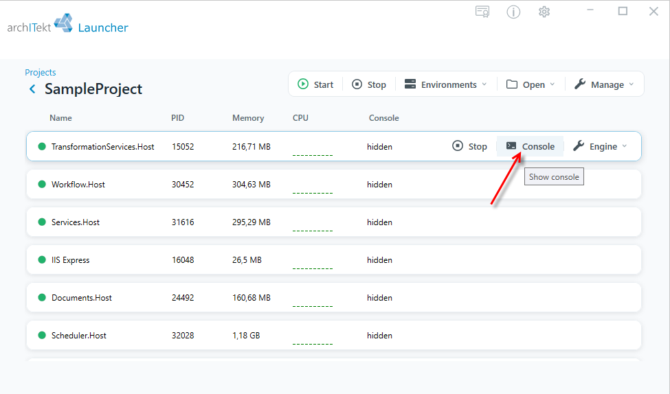This screenshot has width=670, height=394.
Task: Click PID value 31616
Action: point(183,222)
